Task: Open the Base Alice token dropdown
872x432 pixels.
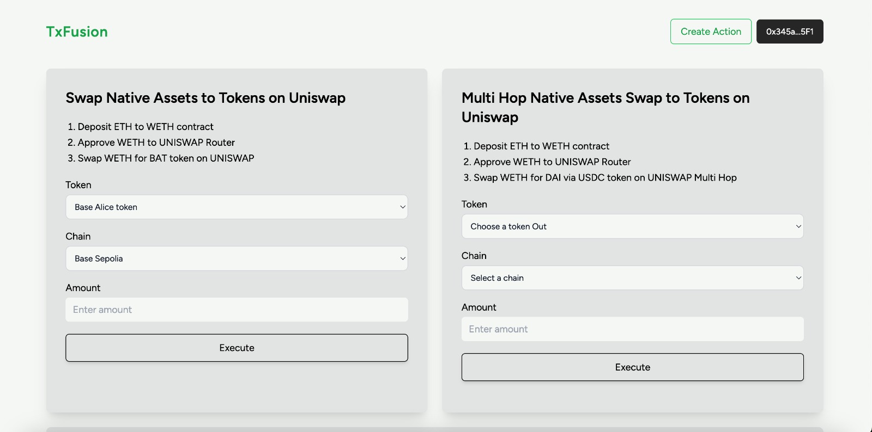Action: click(237, 207)
